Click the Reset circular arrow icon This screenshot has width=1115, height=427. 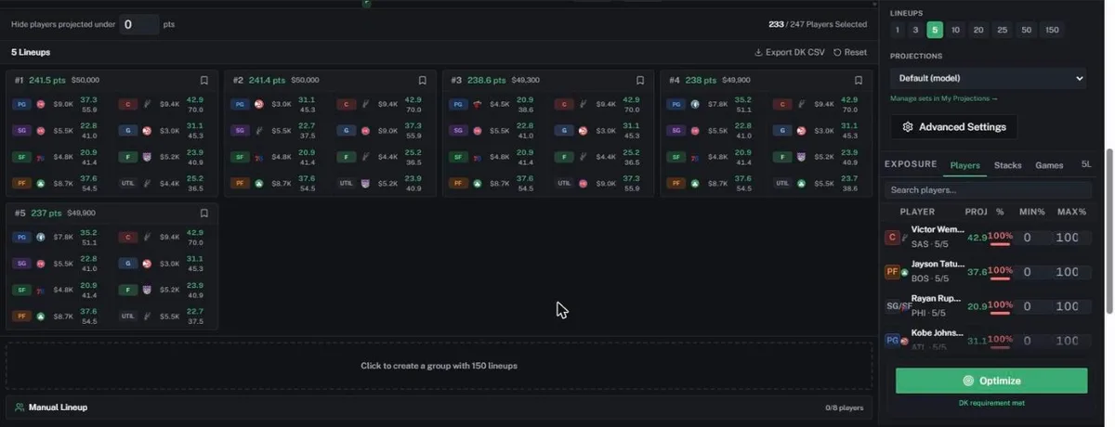click(837, 53)
